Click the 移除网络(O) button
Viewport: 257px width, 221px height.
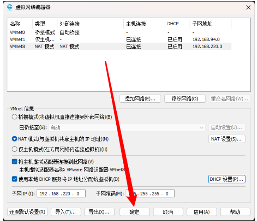coord(185,99)
